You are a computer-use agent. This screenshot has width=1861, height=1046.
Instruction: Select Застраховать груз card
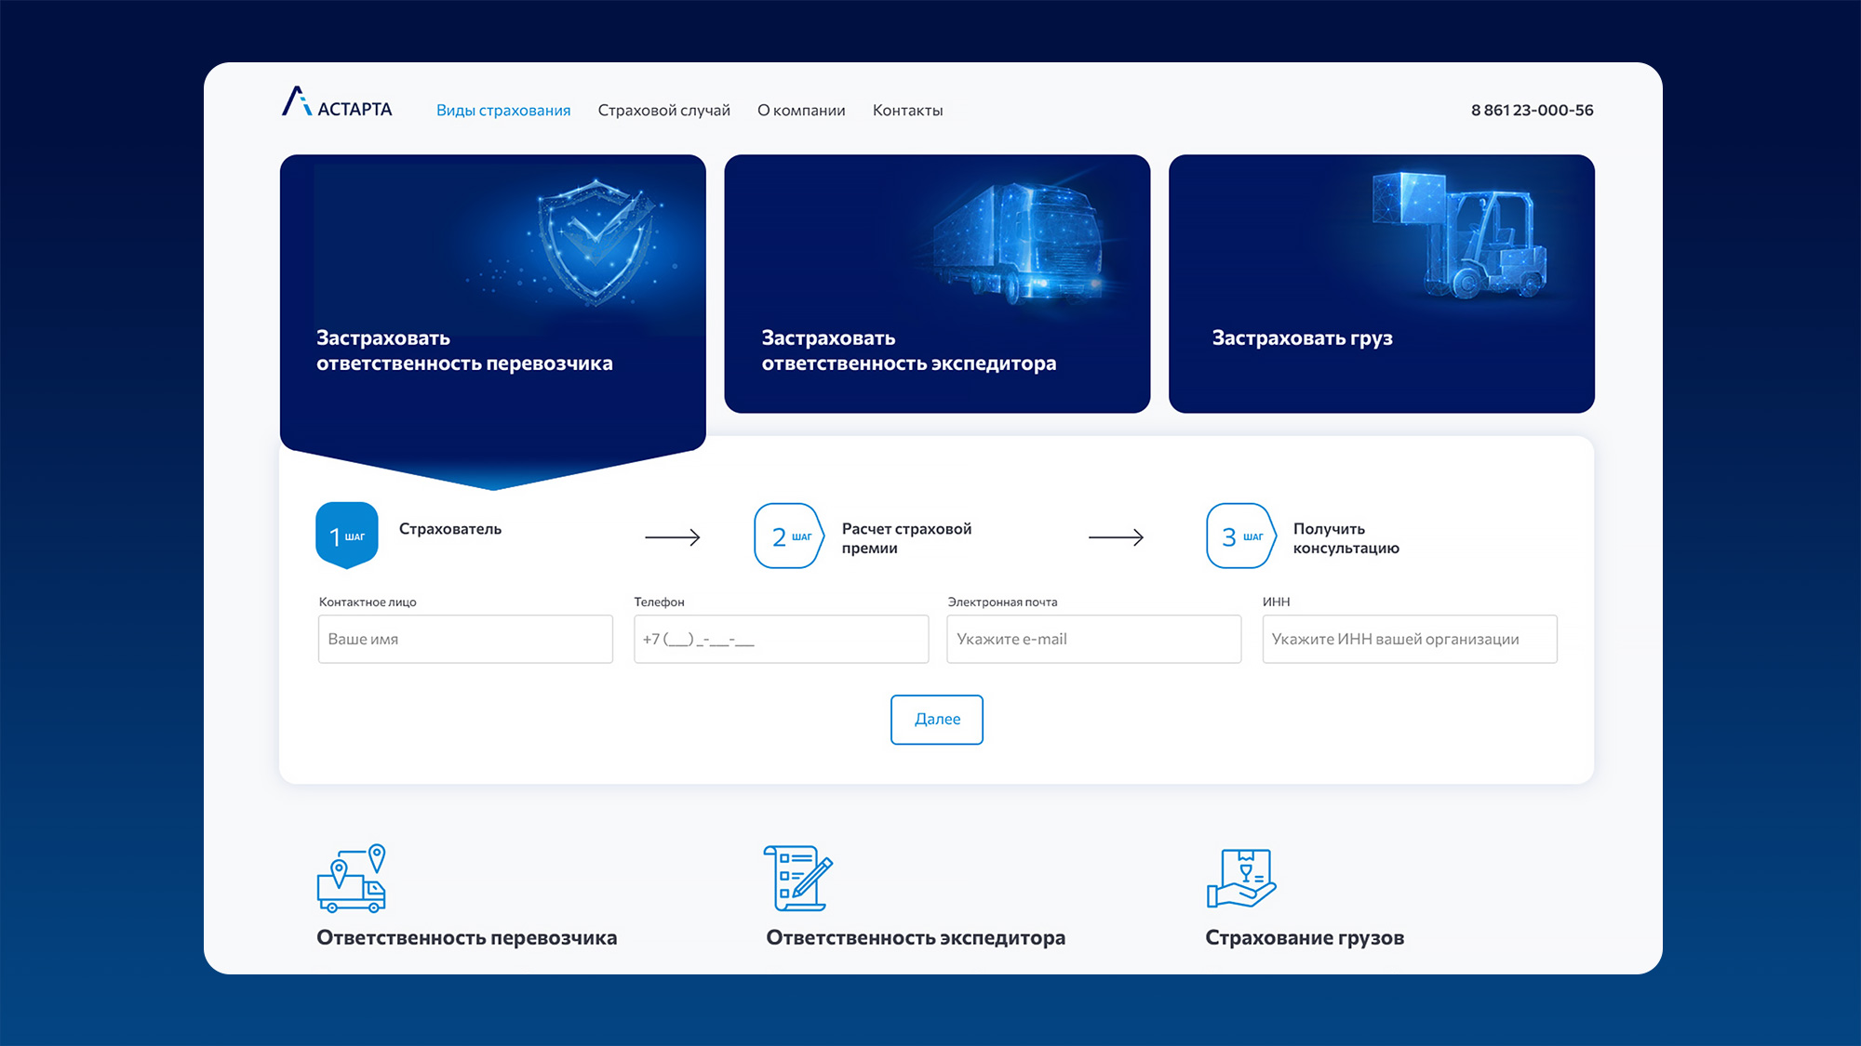pyautogui.click(x=1381, y=284)
